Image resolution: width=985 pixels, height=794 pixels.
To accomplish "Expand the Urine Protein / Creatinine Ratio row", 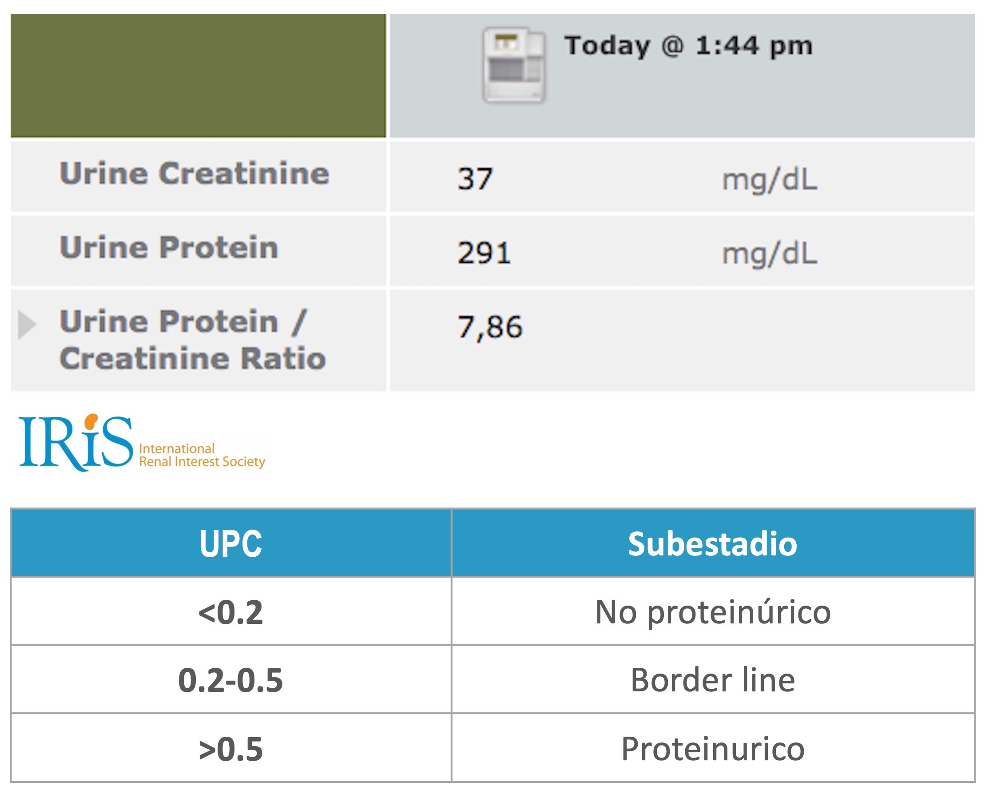I will coord(27,325).
